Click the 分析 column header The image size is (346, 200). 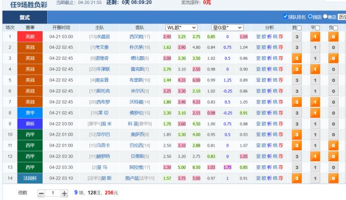pos(269,28)
